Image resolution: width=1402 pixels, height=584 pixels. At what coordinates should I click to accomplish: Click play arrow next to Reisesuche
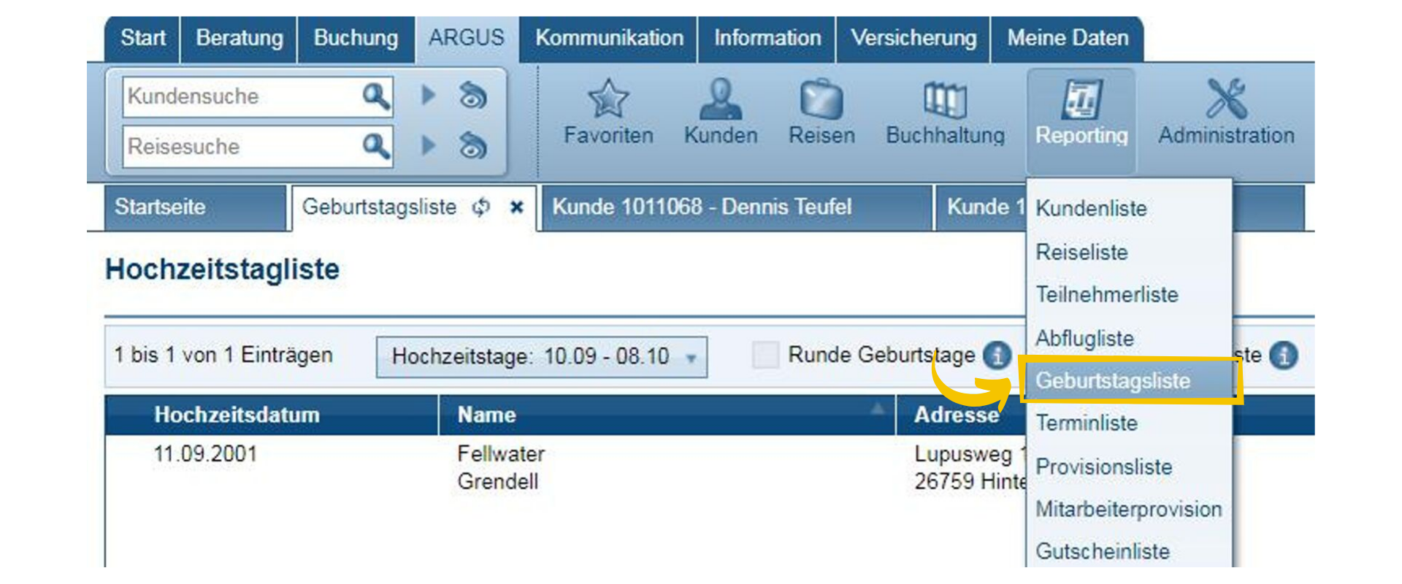coord(429,146)
